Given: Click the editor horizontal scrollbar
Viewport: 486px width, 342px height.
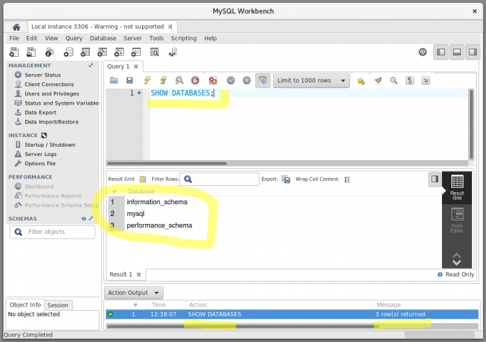Looking at the screenshot, I should 167,163.
